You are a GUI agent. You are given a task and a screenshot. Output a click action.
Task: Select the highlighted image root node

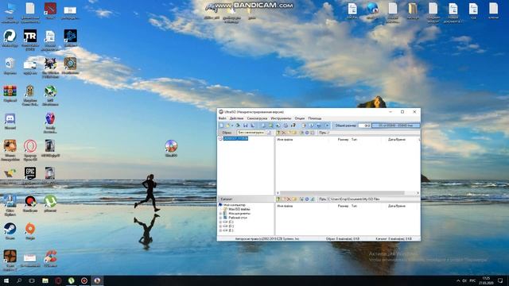(x=235, y=138)
